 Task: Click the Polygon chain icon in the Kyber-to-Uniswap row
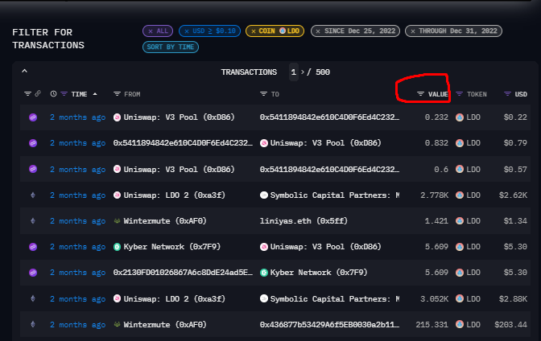coord(33,247)
